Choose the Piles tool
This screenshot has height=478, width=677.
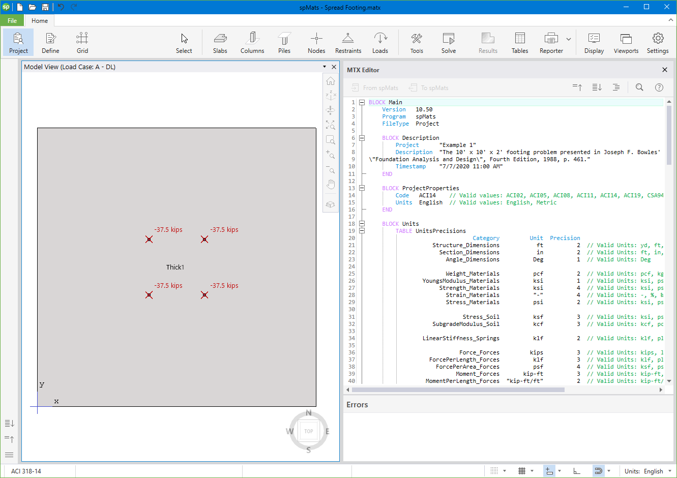[284, 42]
